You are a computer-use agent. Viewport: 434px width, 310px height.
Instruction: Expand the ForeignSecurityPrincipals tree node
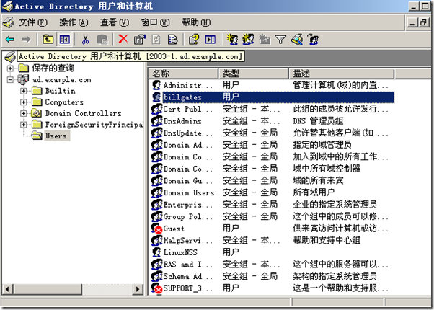(x=24, y=125)
